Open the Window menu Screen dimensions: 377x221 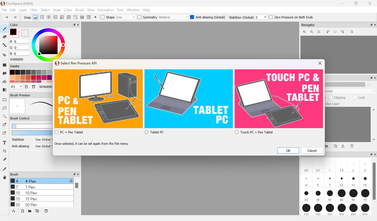[x=133, y=10]
